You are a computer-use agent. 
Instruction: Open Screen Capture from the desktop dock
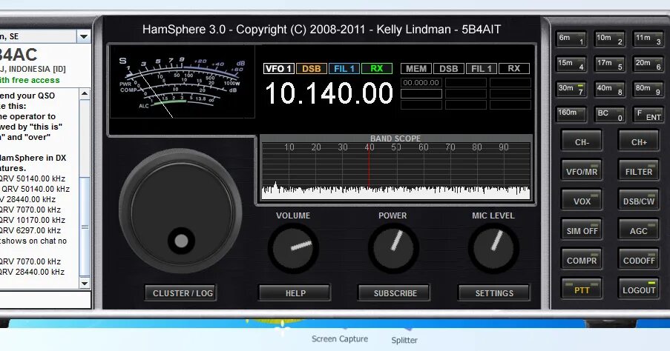pos(340,338)
